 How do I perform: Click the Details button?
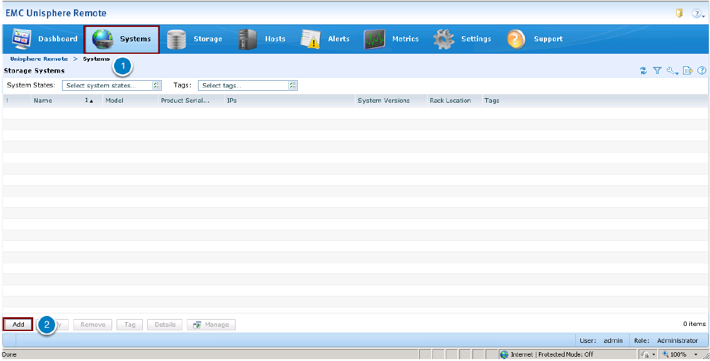[165, 325]
